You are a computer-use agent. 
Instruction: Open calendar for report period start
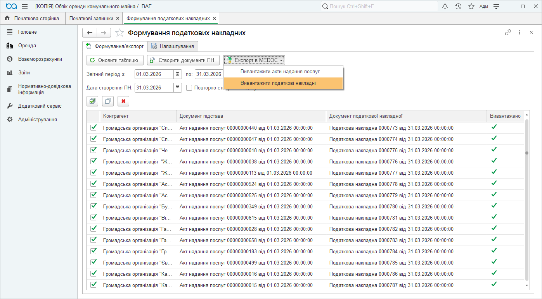(x=177, y=74)
